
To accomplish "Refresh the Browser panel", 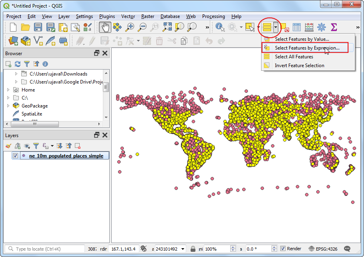I will pyautogui.click(x=18, y=64).
